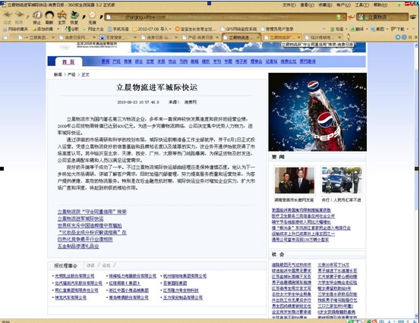Image resolution: width=420 pixels, height=323 pixels.
Task: Stop page loading with the 停止 icon
Action: (37, 15)
